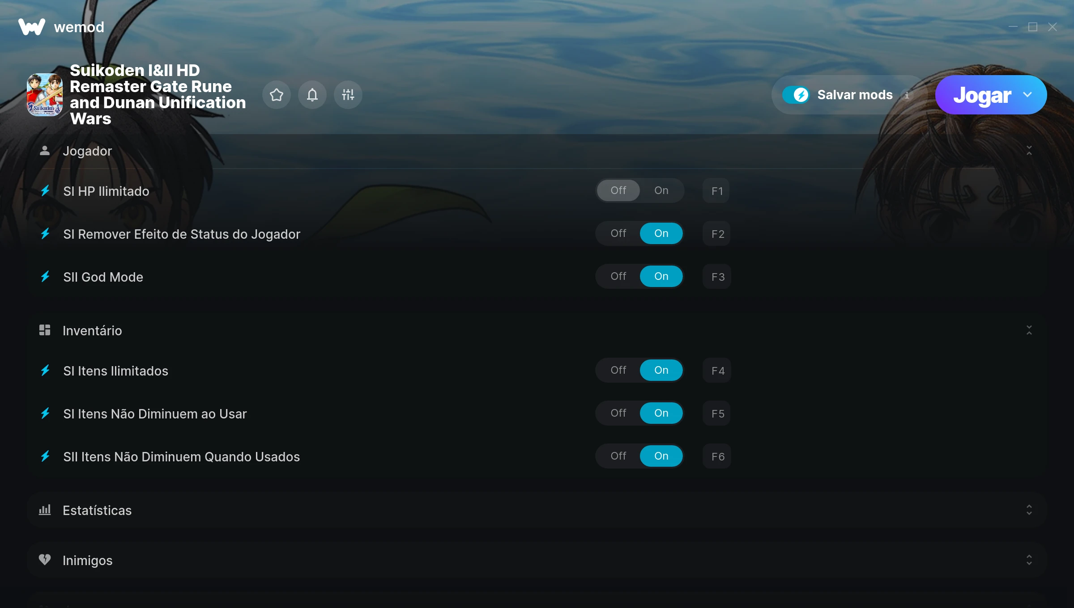
Task: Click the Suikoden I&II HD Remaster game title
Action: tap(158, 95)
